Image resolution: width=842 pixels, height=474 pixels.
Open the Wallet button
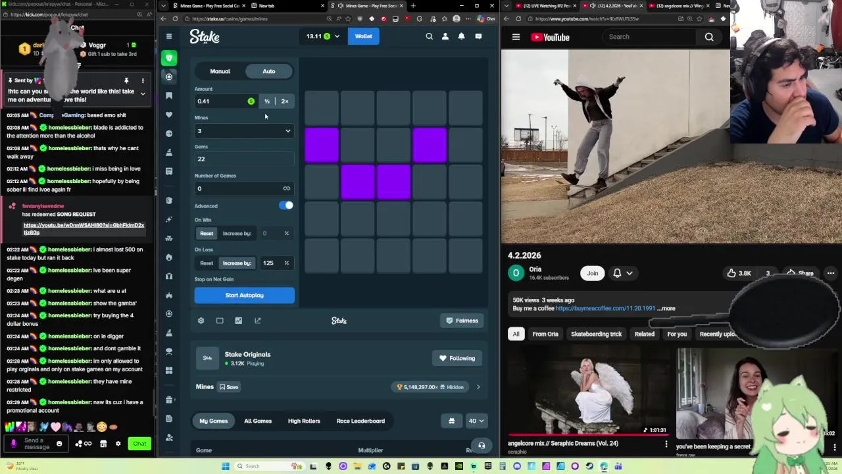pos(364,36)
